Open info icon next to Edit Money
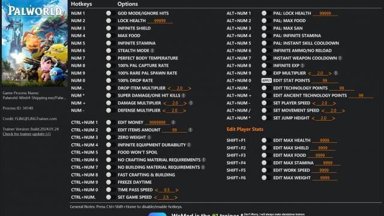Viewport: 384px width, 216px height. pyautogui.click(x=173, y=122)
